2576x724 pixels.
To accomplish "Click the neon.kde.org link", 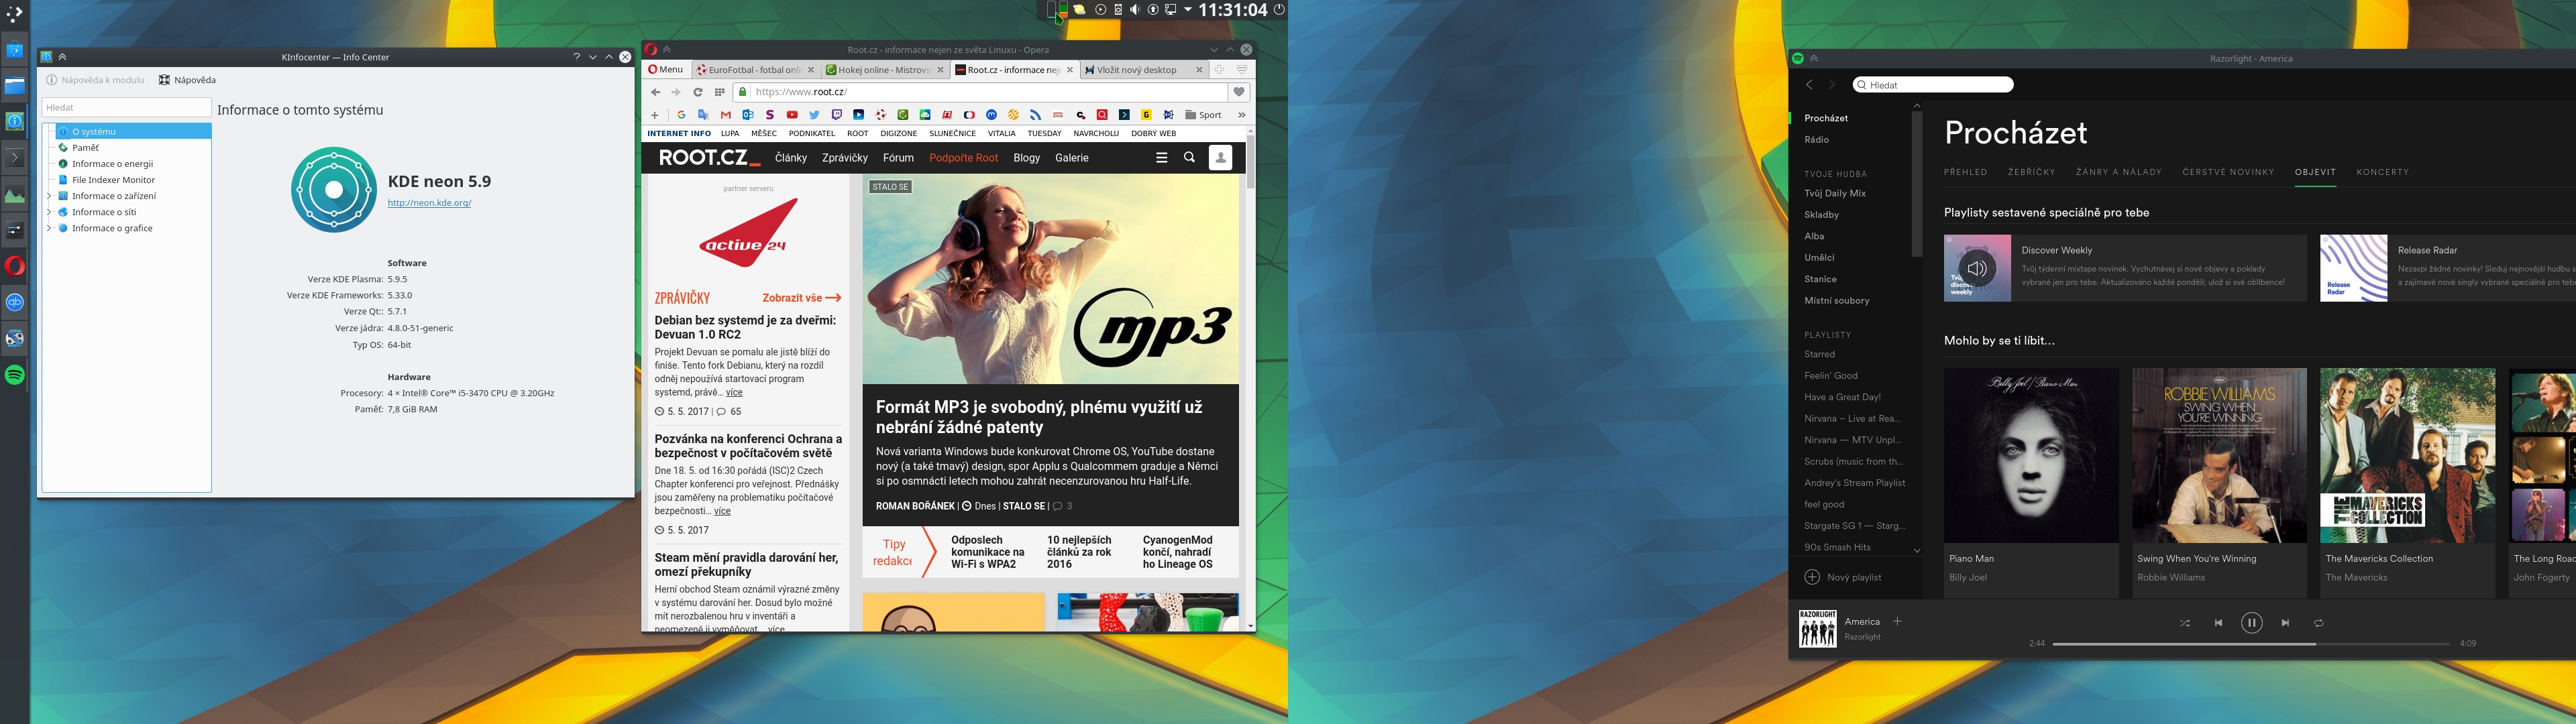I will (429, 203).
